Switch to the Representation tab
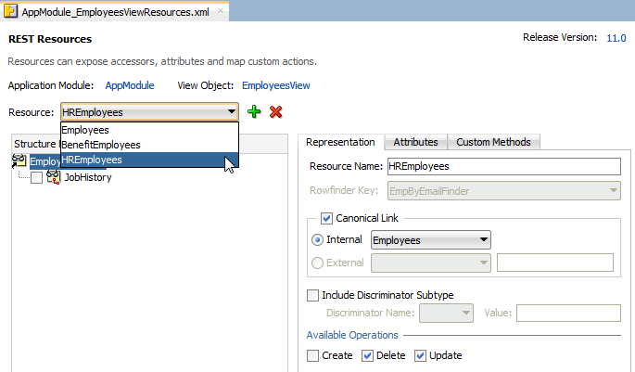Viewport: 635px width, 372px height. click(340, 142)
